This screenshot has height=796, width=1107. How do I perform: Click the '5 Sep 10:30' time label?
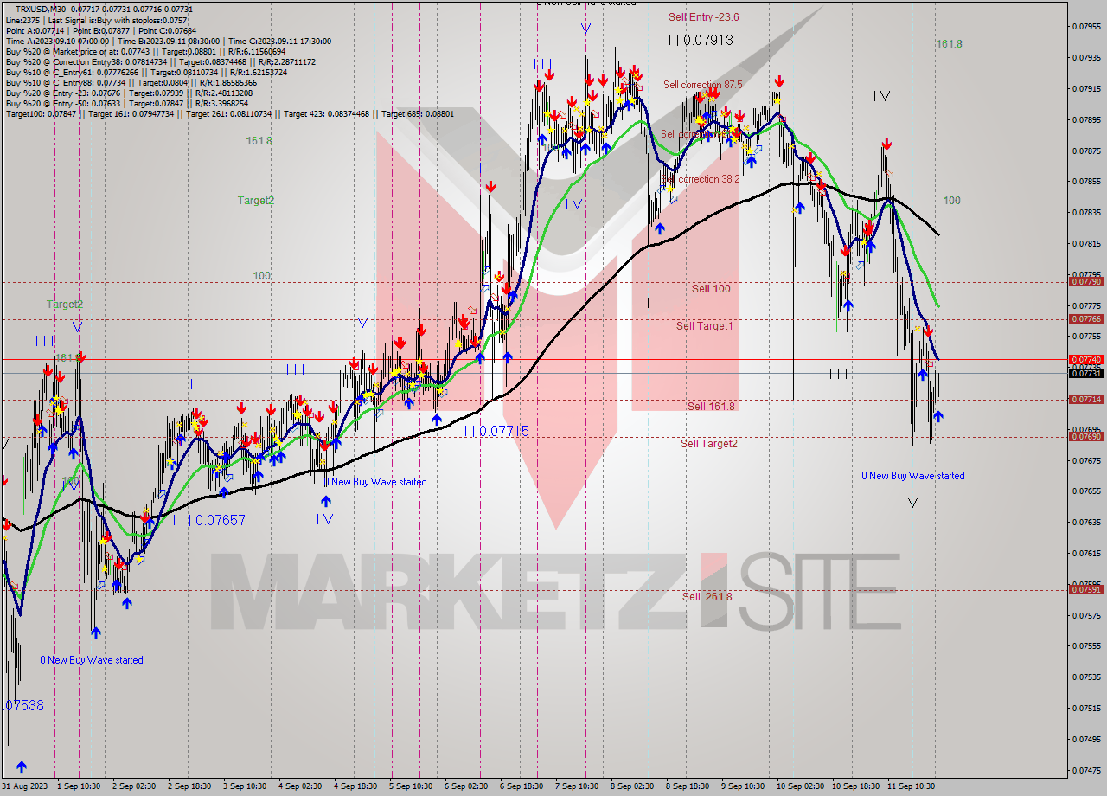coord(411,786)
